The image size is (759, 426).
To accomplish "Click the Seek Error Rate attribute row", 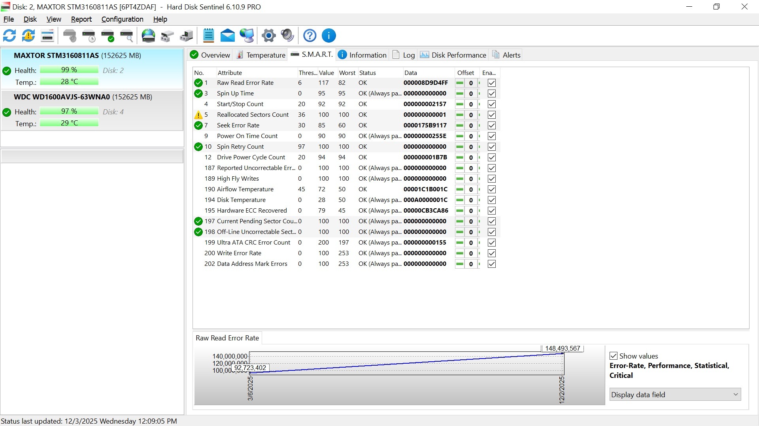I will coord(238,125).
